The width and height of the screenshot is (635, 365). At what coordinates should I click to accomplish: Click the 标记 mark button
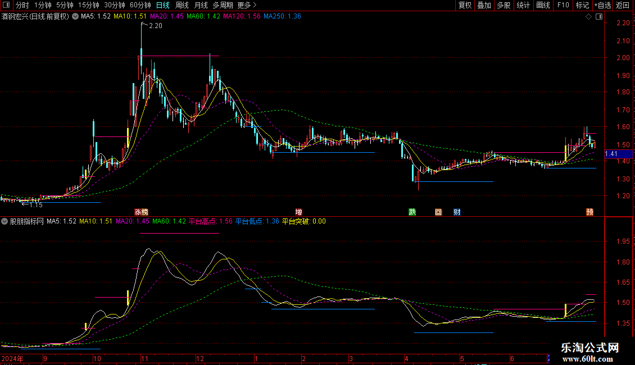pyautogui.click(x=582, y=5)
